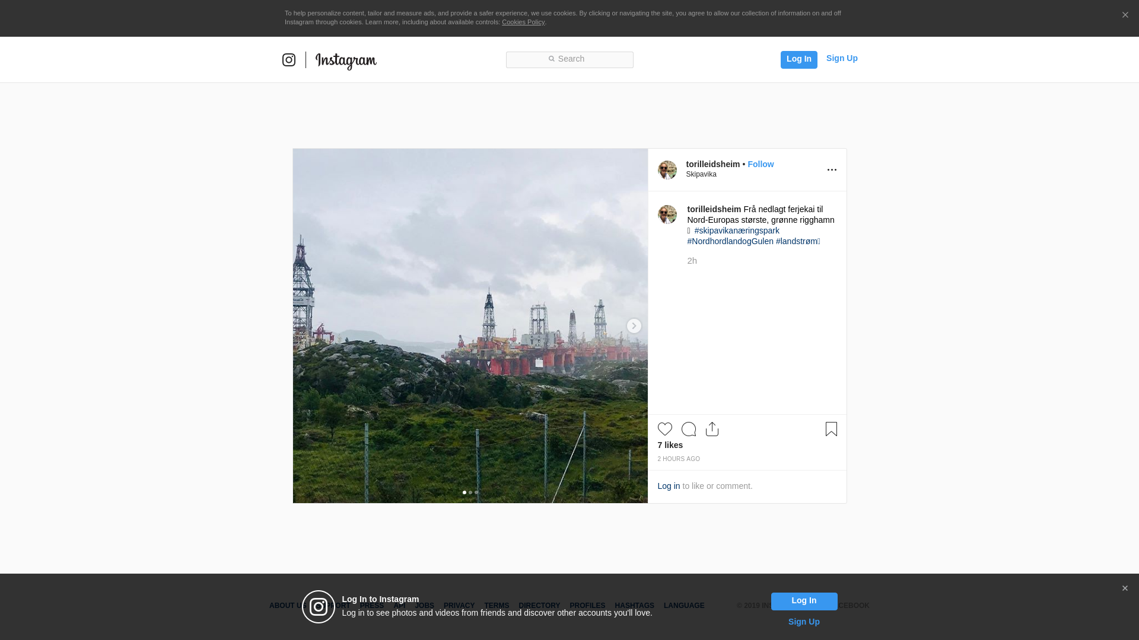Click Log In button in bottom banner
The height and width of the screenshot is (640, 1139).
[x=804, y=601]
